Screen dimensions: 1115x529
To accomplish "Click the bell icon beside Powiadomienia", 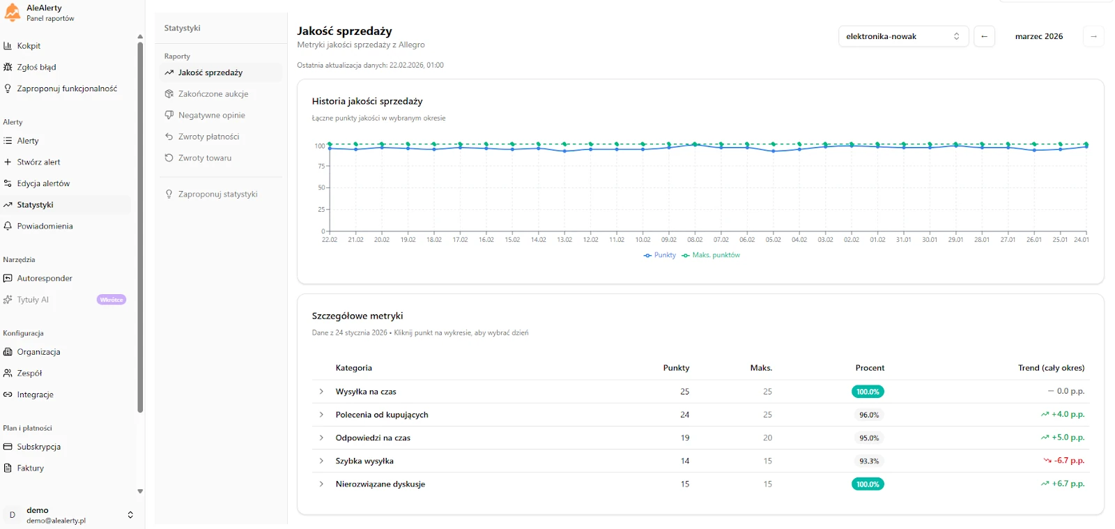I will (x=8, y=226).
